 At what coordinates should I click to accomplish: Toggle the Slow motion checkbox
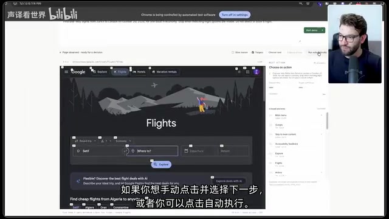[233, 52]
